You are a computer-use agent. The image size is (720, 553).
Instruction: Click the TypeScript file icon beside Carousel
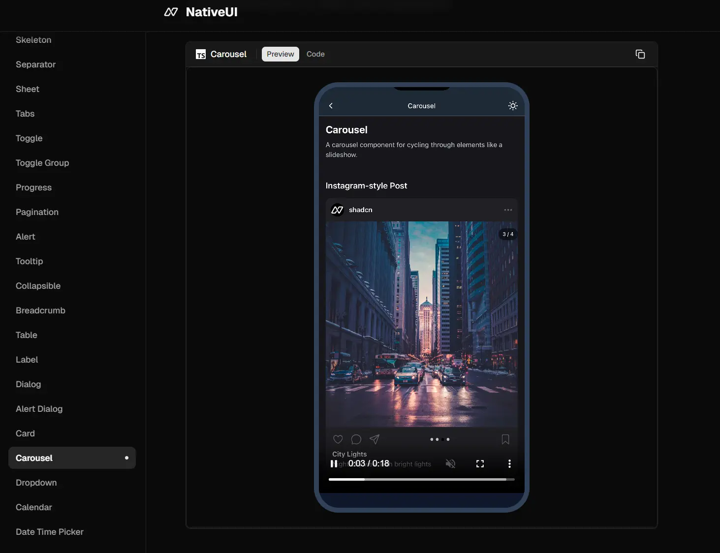[x=200, y=54]
